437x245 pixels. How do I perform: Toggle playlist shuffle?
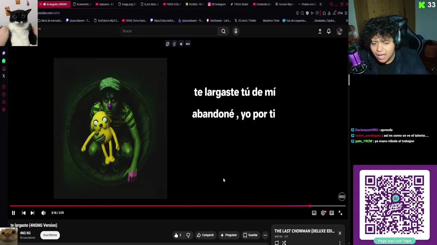[x=284, y=243]
